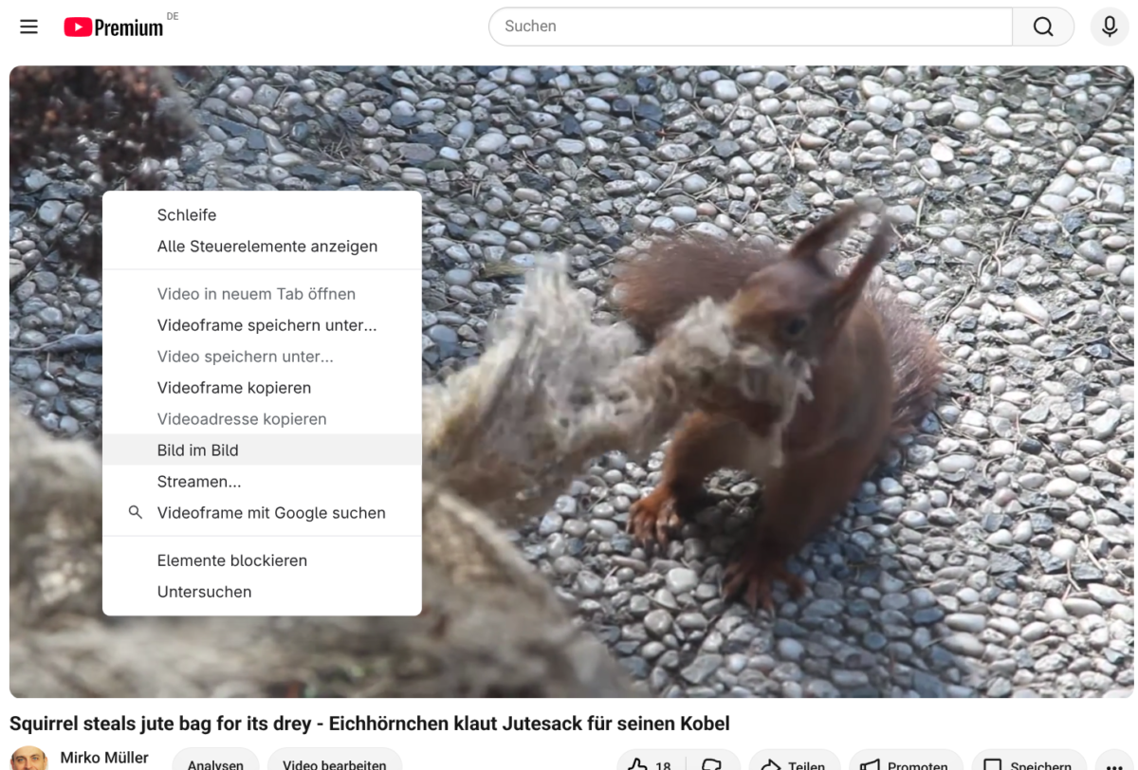Choose Elemente blockieren
Image resolution: width=1138 pixels, height=770 pixels.
coord(262,560)
